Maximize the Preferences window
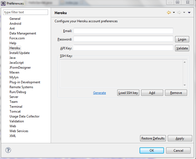This screenshot has width=196, height=159. (178, 2)
